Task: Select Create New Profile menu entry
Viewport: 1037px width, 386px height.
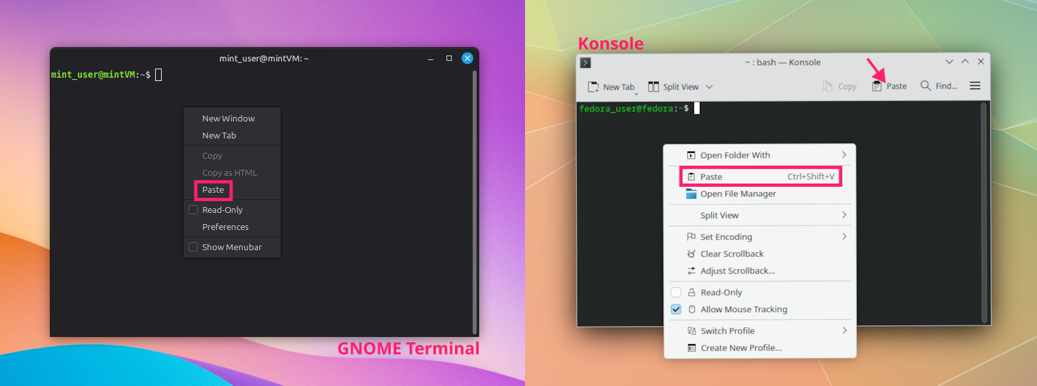Action: pos(760,348)
